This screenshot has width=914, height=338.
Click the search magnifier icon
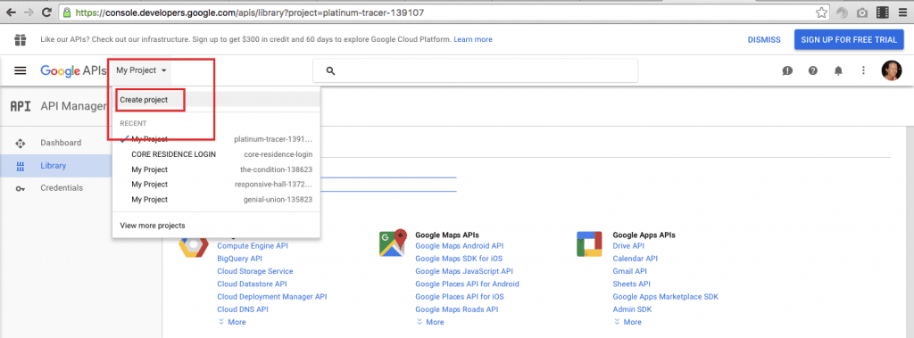(330, 71)
